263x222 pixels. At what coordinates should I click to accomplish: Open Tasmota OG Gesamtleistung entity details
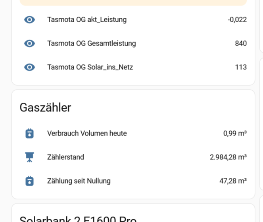(91, 43)
